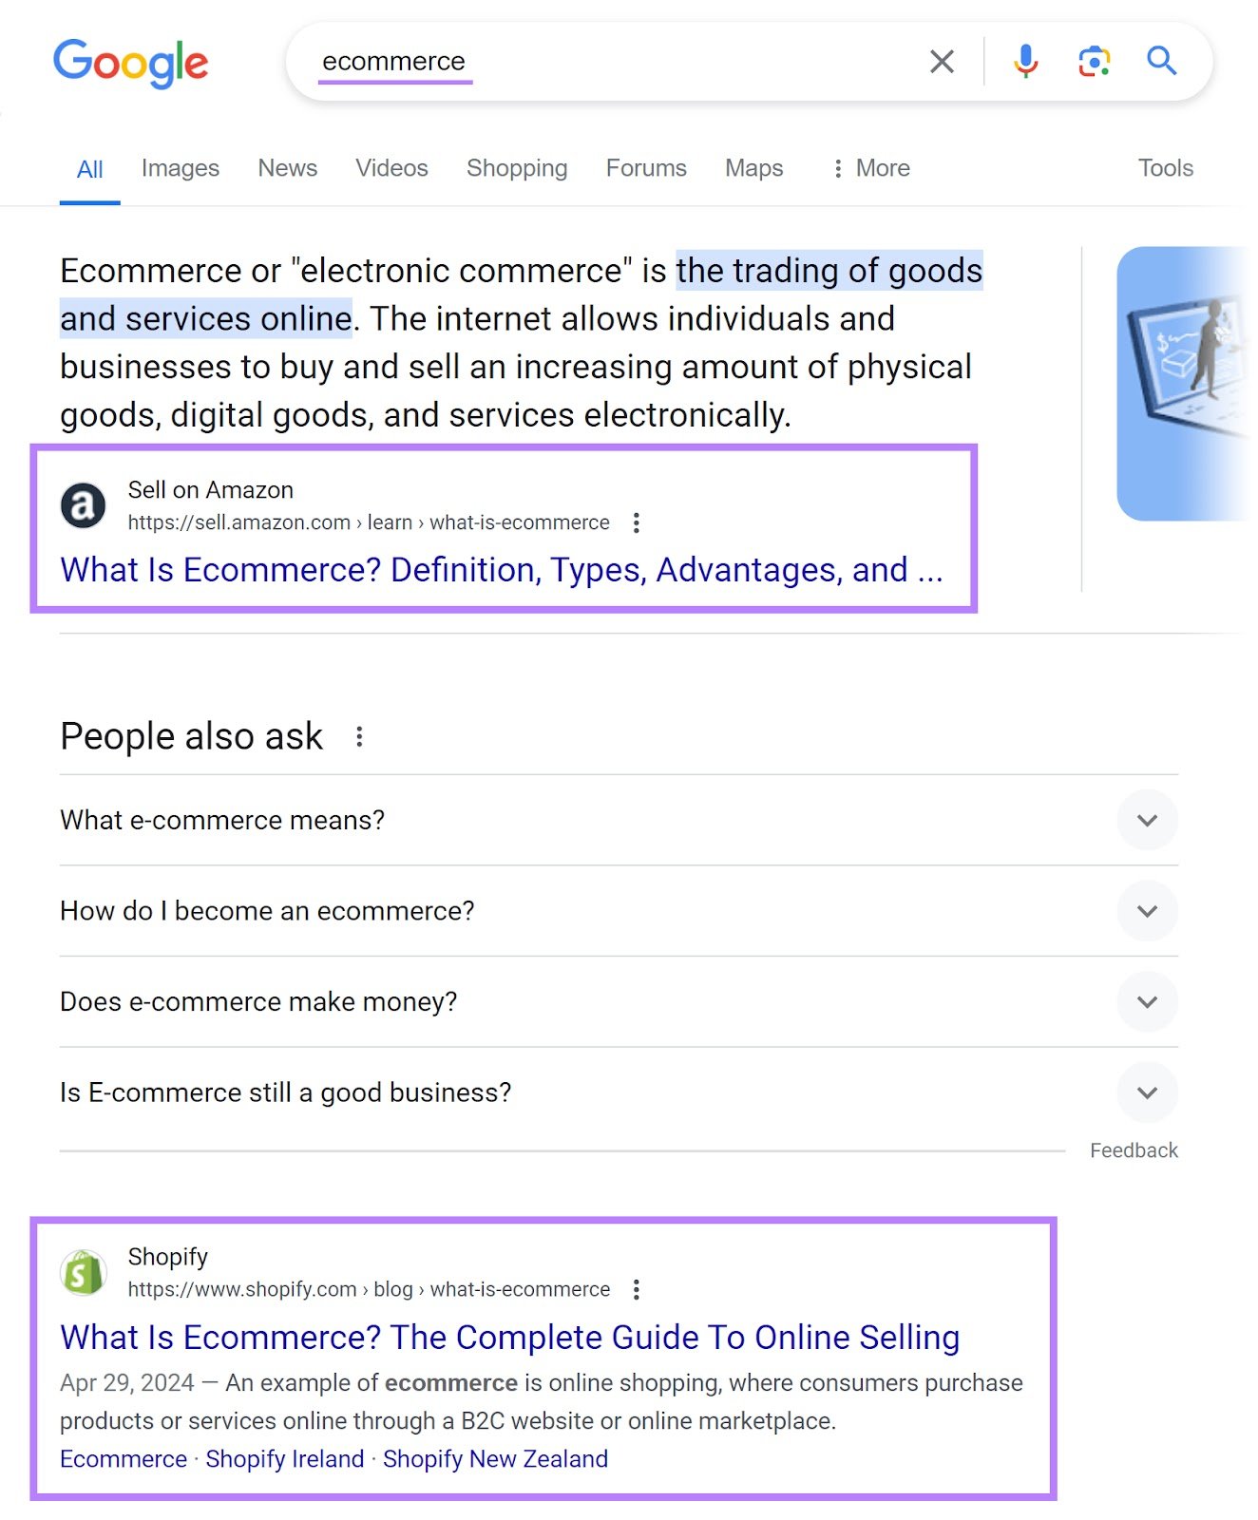Go to the Shopping tab
The width and height of the screenshot is (1258, 1520).
(x=517, y=168)
